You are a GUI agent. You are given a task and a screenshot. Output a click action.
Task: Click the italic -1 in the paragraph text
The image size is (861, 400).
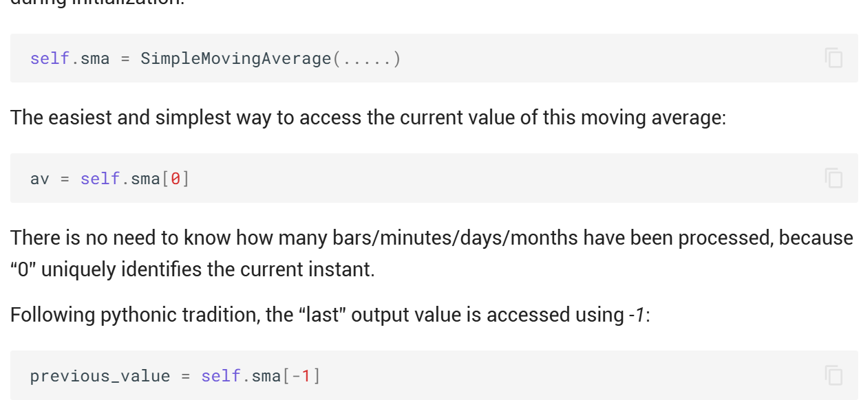pyautogui.click(x=637, y=315)
